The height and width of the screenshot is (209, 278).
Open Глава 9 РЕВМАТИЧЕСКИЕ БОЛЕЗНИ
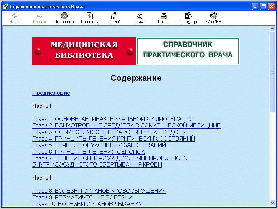(x=83, y=197)
